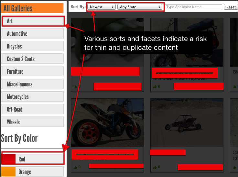The height and width of the screenshot is (177, 238).
Task: Select the Off-Road gallery category
Action: pos(32,109)
